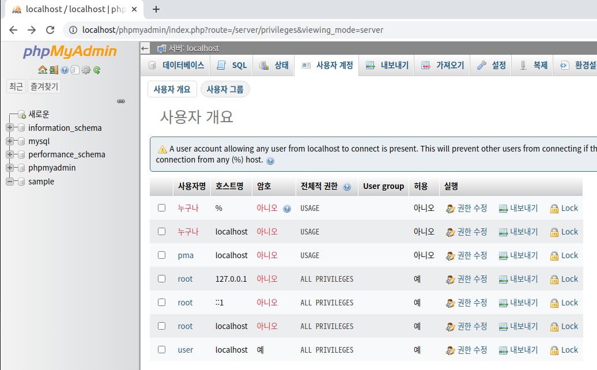
Task: Open navigation panel settings gear icon
Action: 86,70
